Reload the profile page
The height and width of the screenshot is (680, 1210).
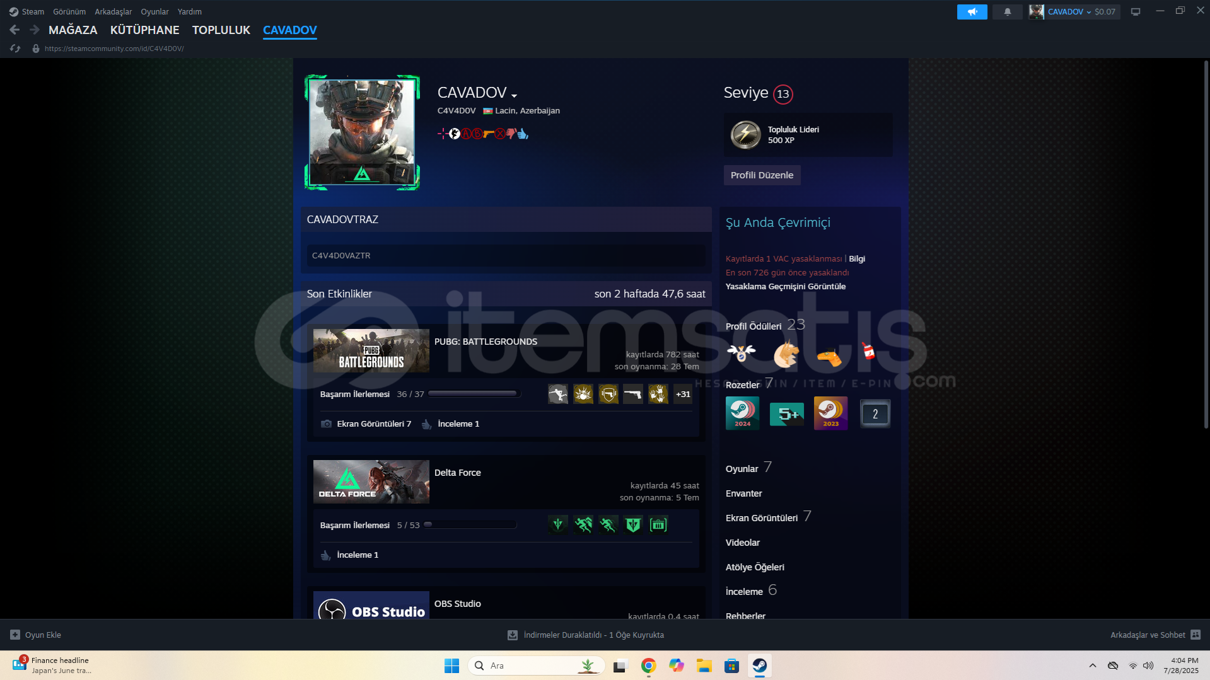click(15, 49)
